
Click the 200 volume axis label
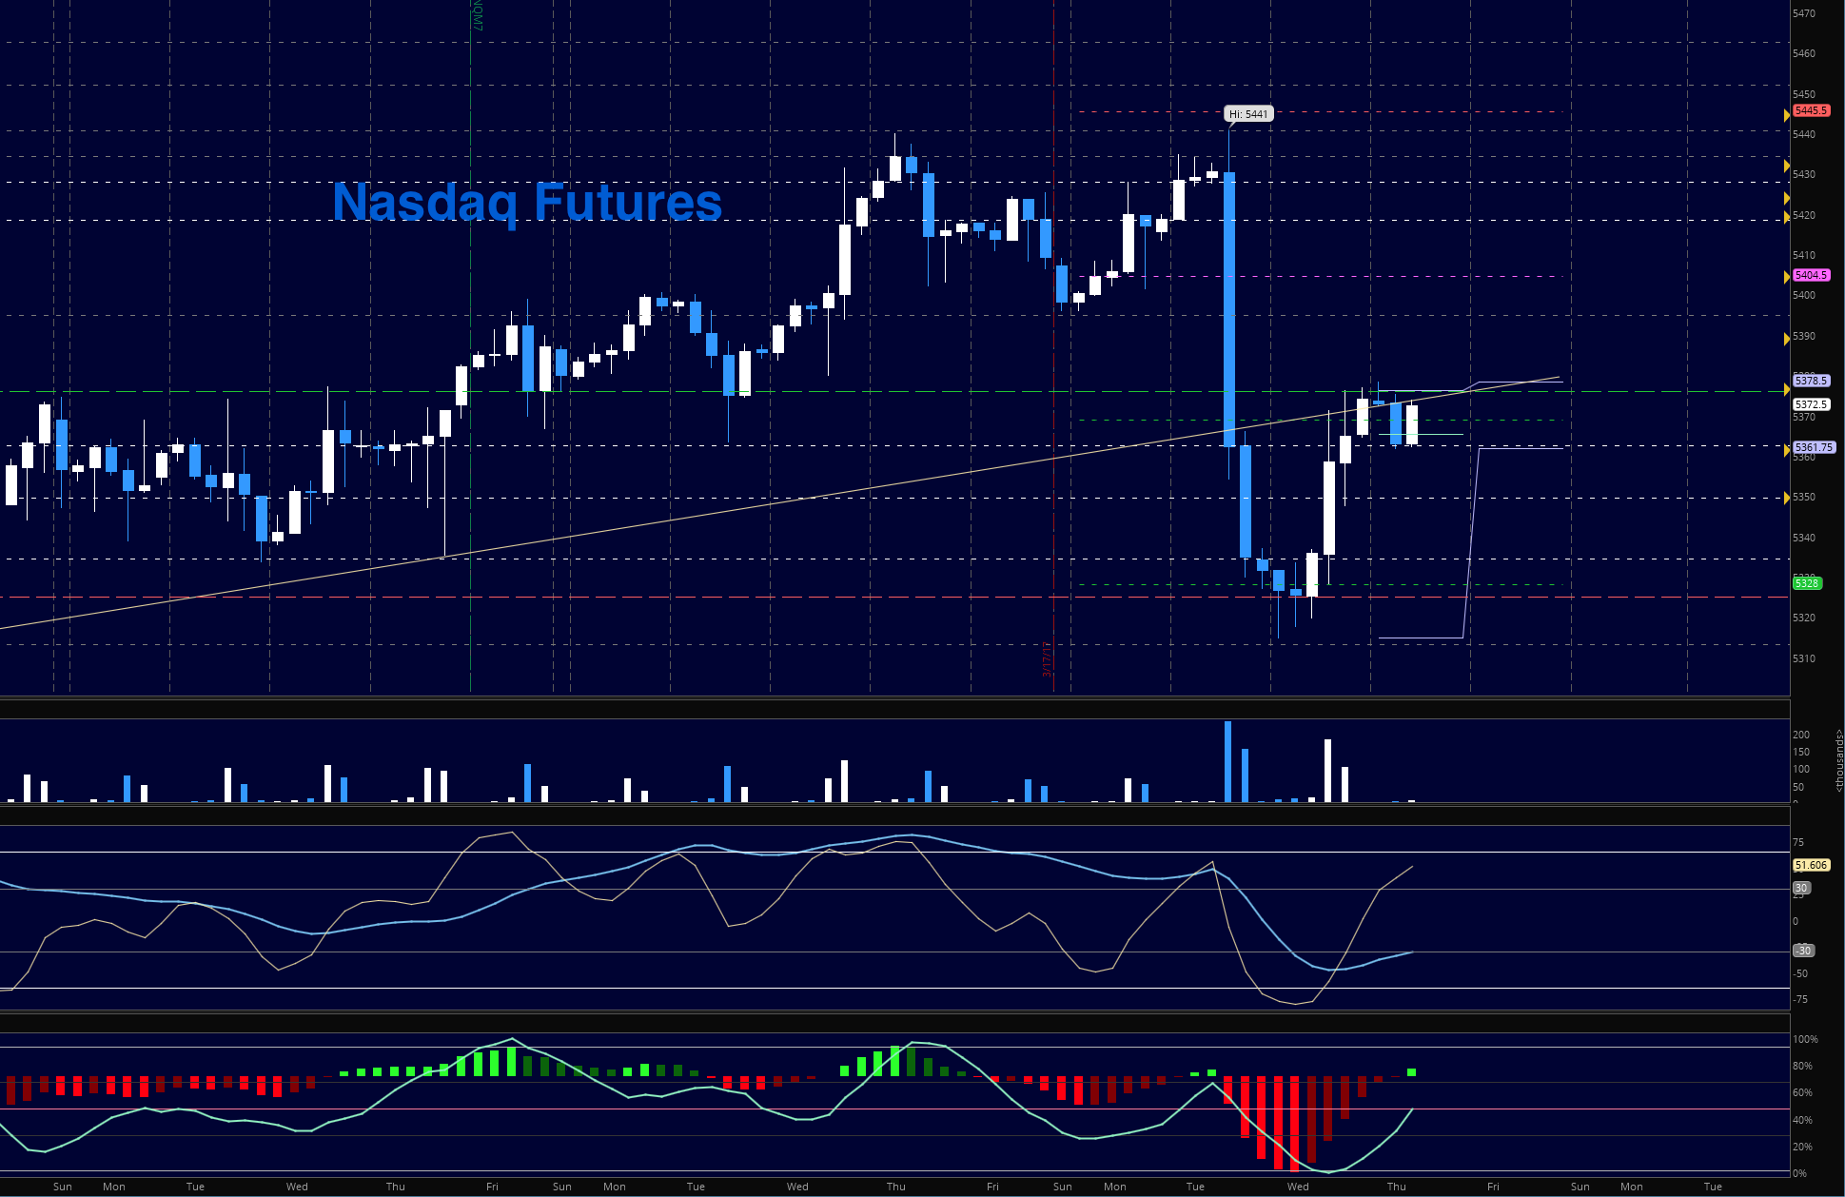tap(1800, 735)
